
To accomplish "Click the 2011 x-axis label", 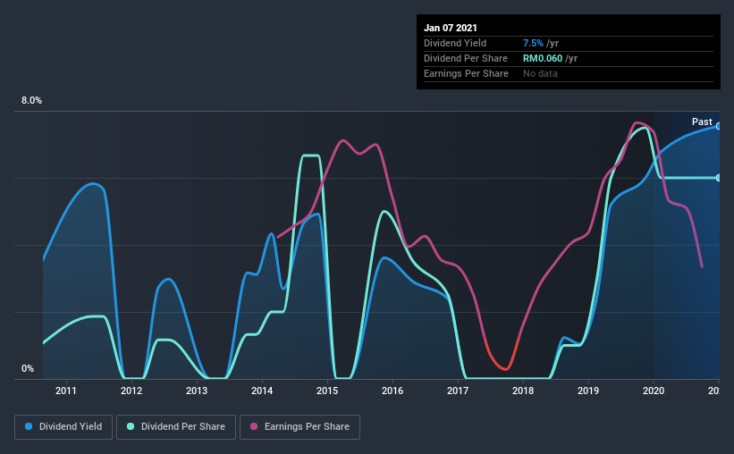I will coord(66,391).
